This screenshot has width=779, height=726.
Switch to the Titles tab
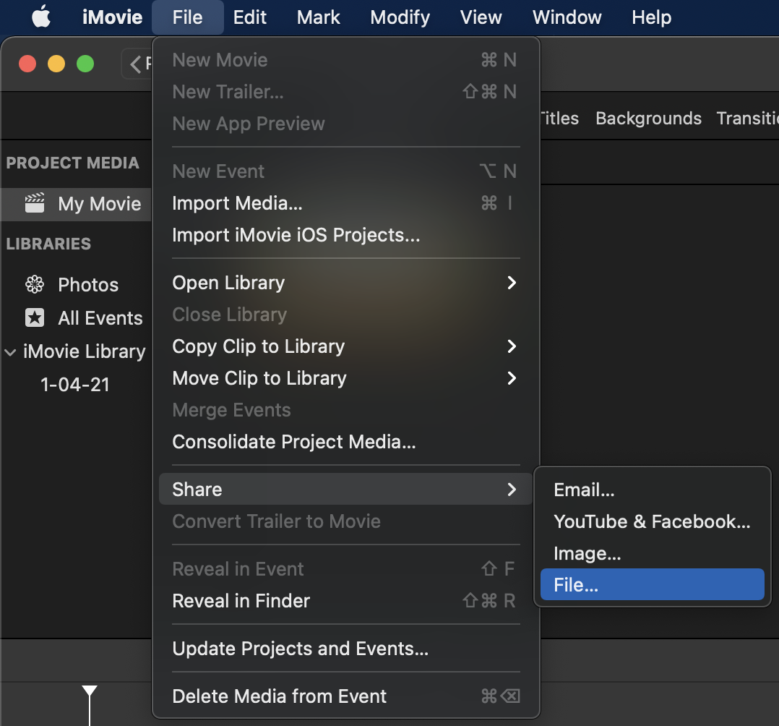pos(560,119)
